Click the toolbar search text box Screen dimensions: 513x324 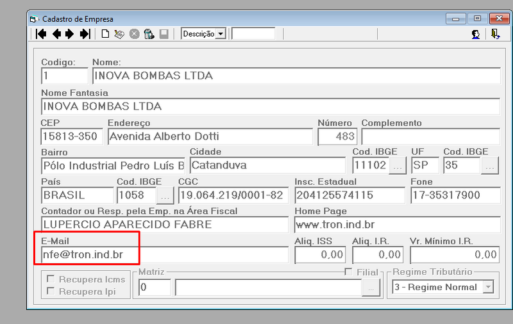253,34
